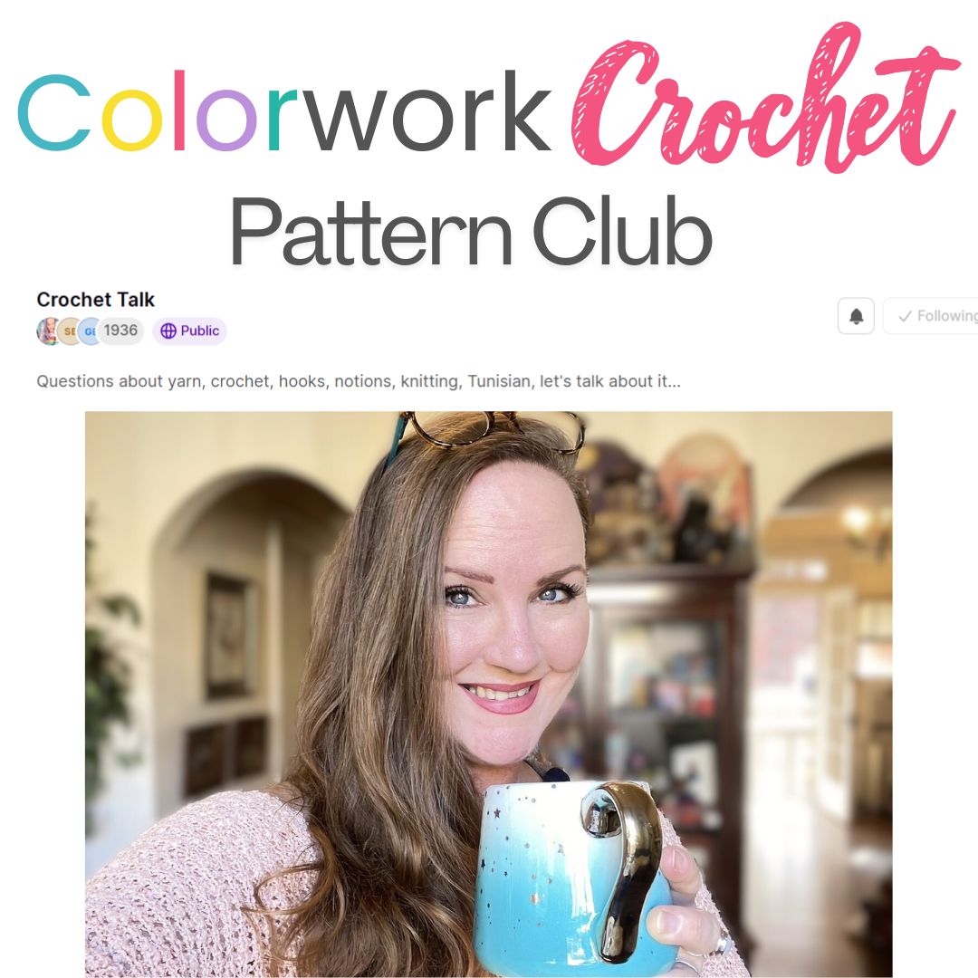
Task: Click the teal letter C in Colorwork
Action: (x=54, y=113)
